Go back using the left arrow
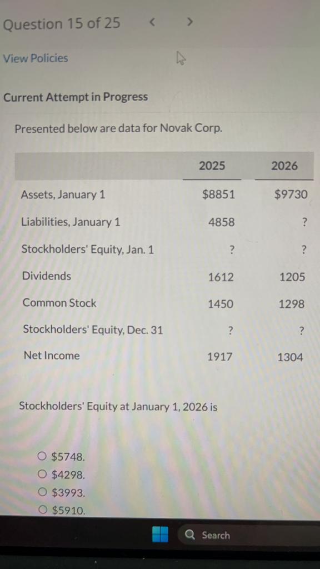Image resolution: width=320 pixels, height=569 pixels. [x=152, y=21]
